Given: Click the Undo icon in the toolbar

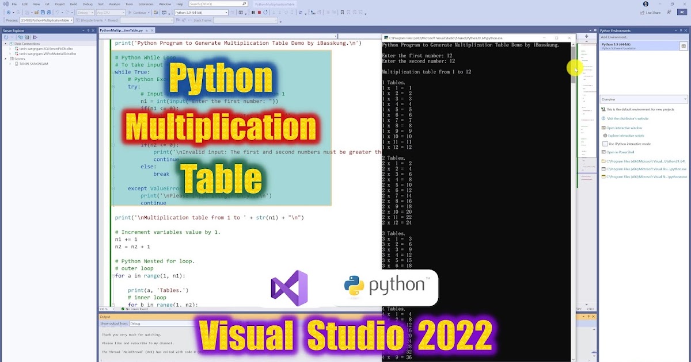Looking at the screenshot, I should click(x=57, y=12).
